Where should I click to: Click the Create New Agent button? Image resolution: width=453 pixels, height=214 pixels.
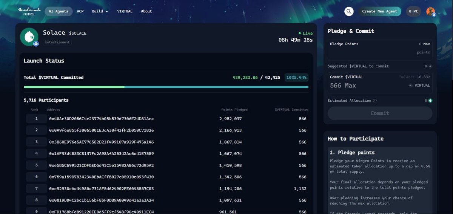(379, 11)
